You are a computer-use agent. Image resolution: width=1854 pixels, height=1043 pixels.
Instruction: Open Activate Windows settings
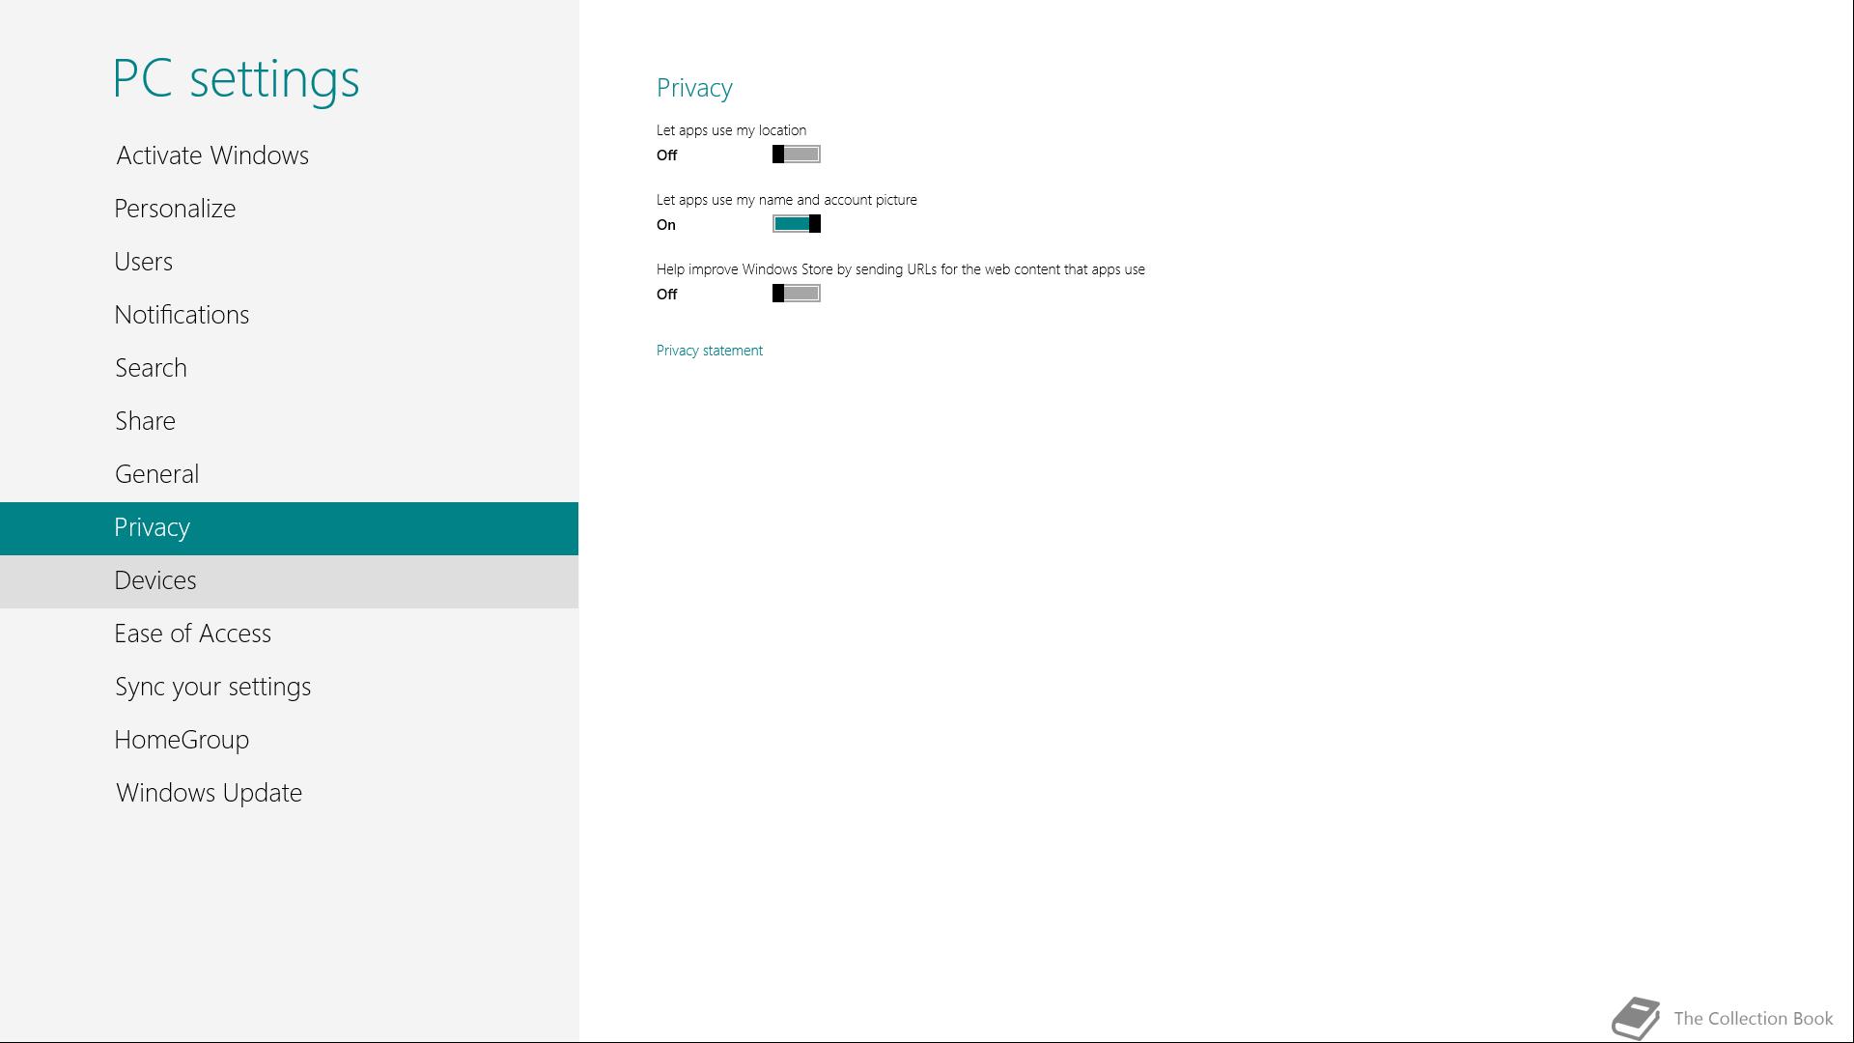click(289, 155)
